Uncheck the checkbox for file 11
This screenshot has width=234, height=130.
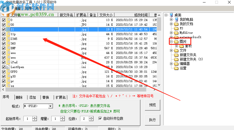click(x=4, y=29)
